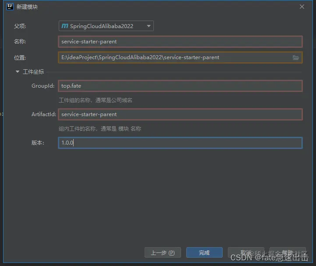This screenshot has width=316, height=266.
Task: Click the 完成 finish button
Action: (x=204, y=252)
